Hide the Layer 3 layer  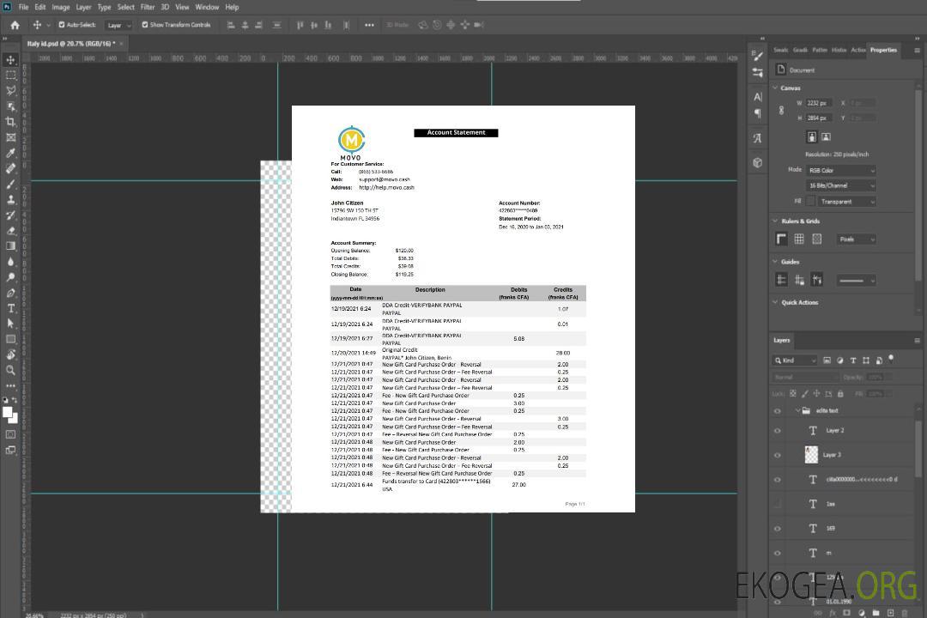tap(778, 456)
